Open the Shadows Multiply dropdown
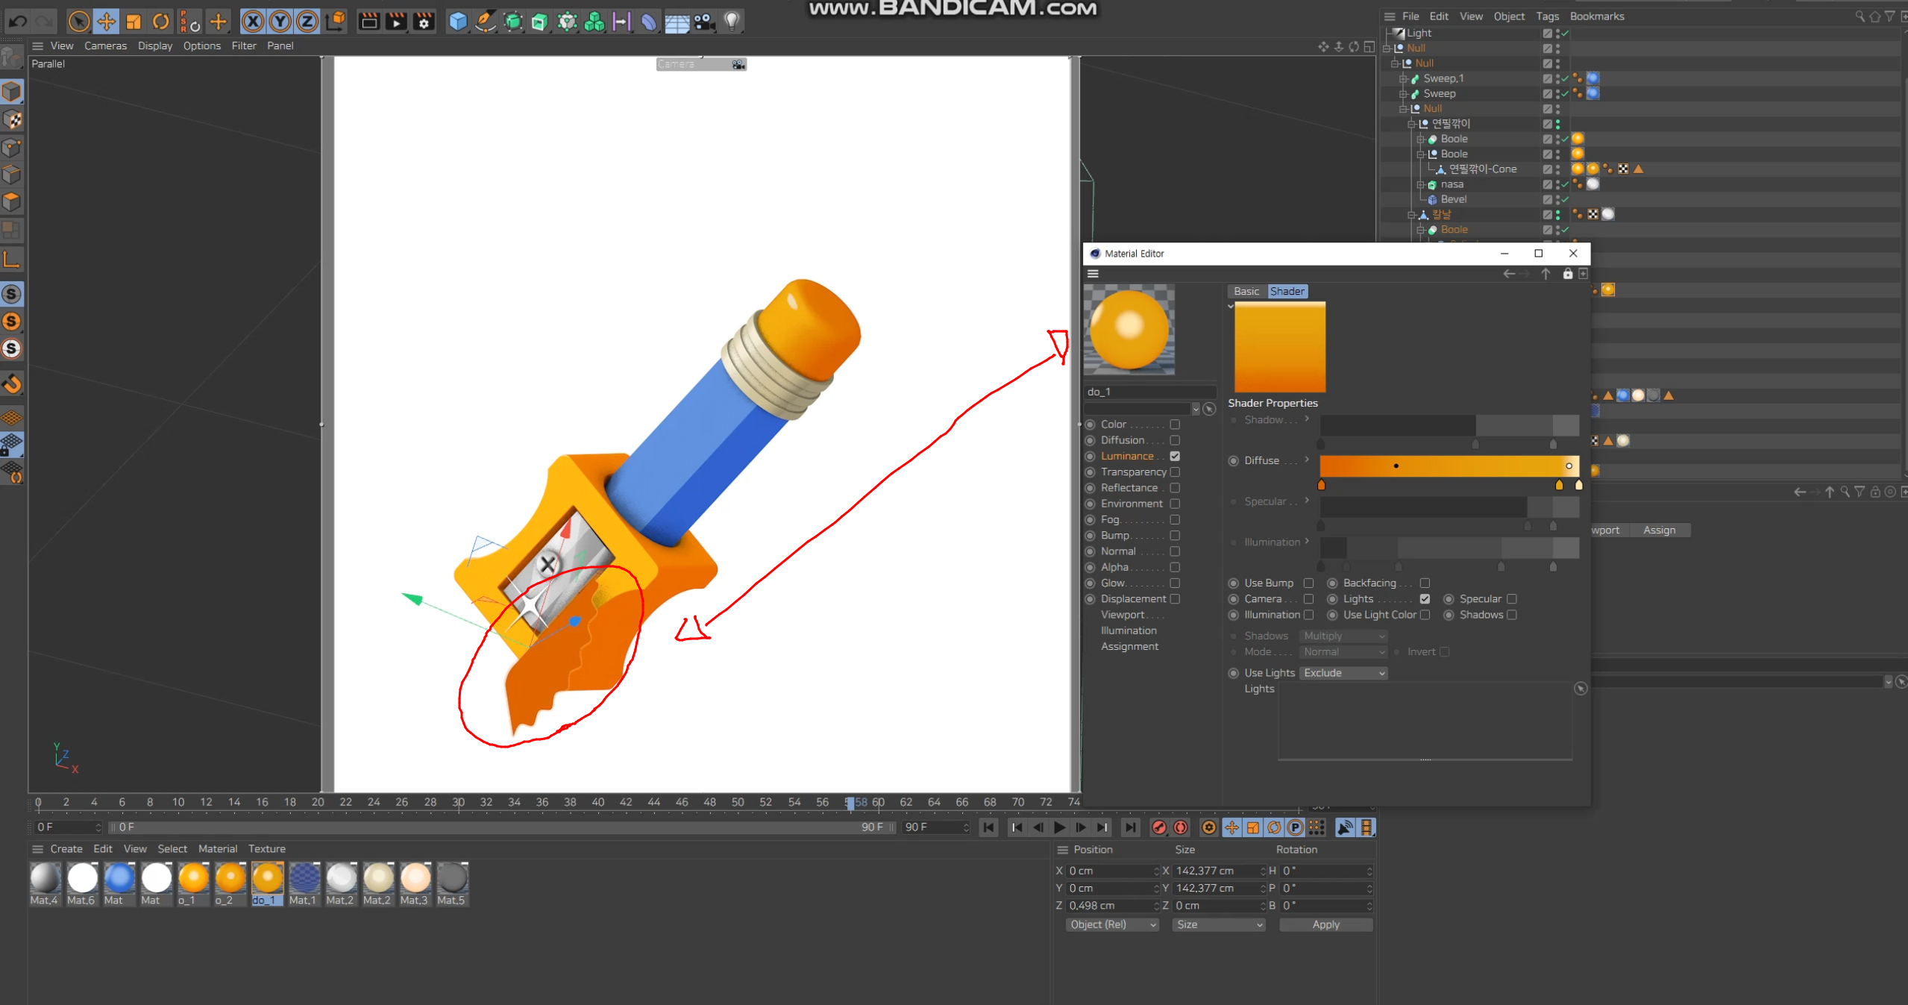The width and height of the screenshot is (1908, 1005). (x=1344, y=636)
